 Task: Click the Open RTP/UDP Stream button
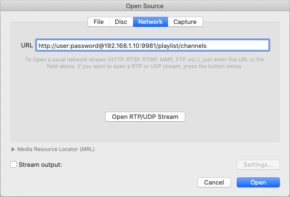pyautogui.click(x=145, y=116)
